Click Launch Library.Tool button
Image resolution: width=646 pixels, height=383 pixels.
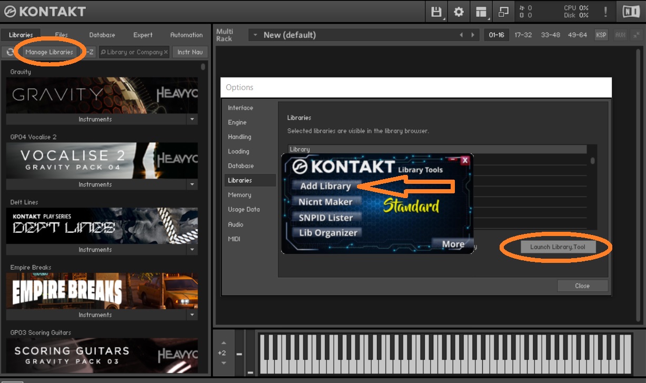coord(558,247)
